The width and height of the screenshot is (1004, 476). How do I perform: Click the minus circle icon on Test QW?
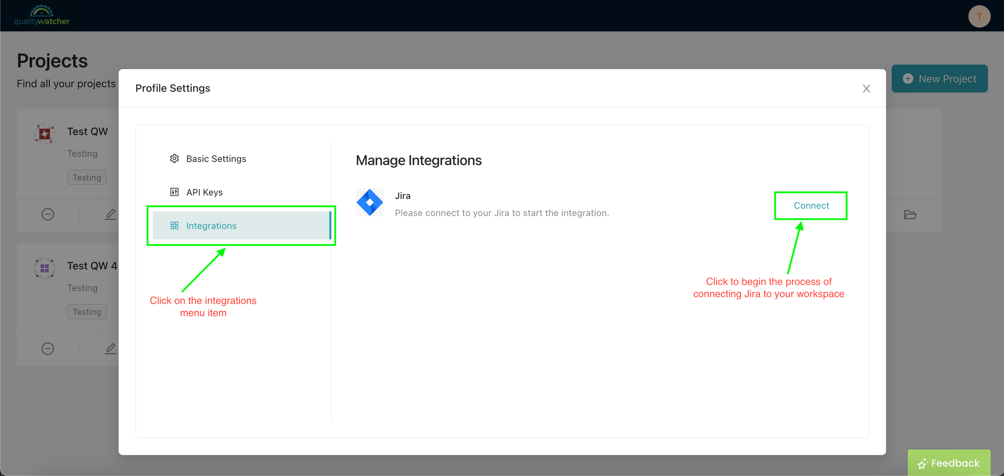tap(48, 214)
